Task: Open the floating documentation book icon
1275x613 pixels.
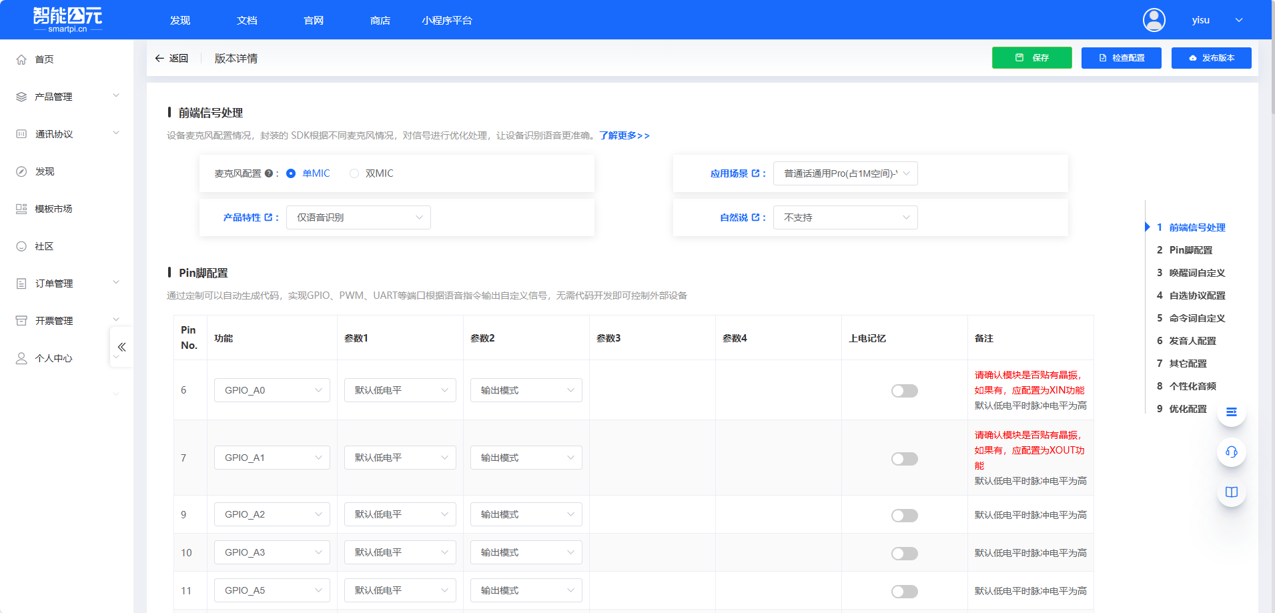Action: (x=1231, y=492)
